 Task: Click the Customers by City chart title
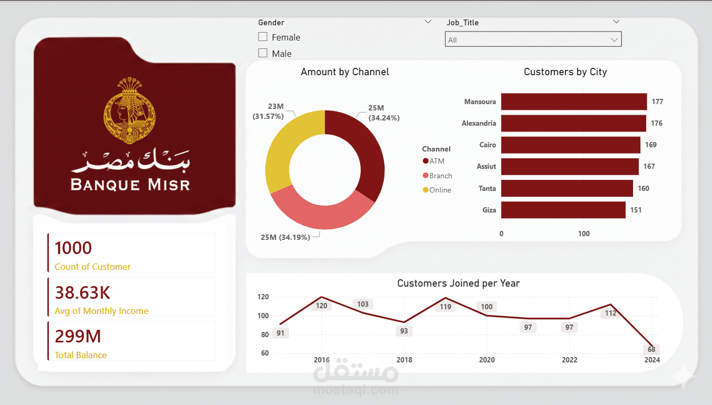[x=565, y=72]
